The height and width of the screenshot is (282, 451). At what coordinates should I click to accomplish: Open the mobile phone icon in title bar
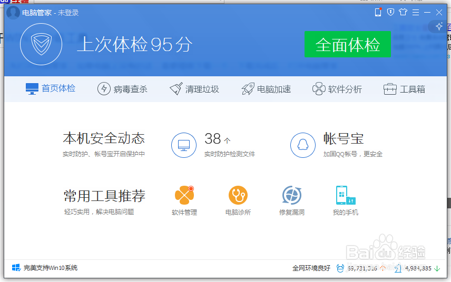(378, 12)
